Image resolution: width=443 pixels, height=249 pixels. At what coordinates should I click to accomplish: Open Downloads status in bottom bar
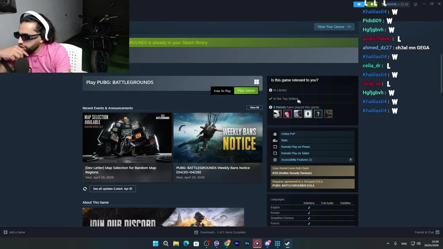click(220, 232)
